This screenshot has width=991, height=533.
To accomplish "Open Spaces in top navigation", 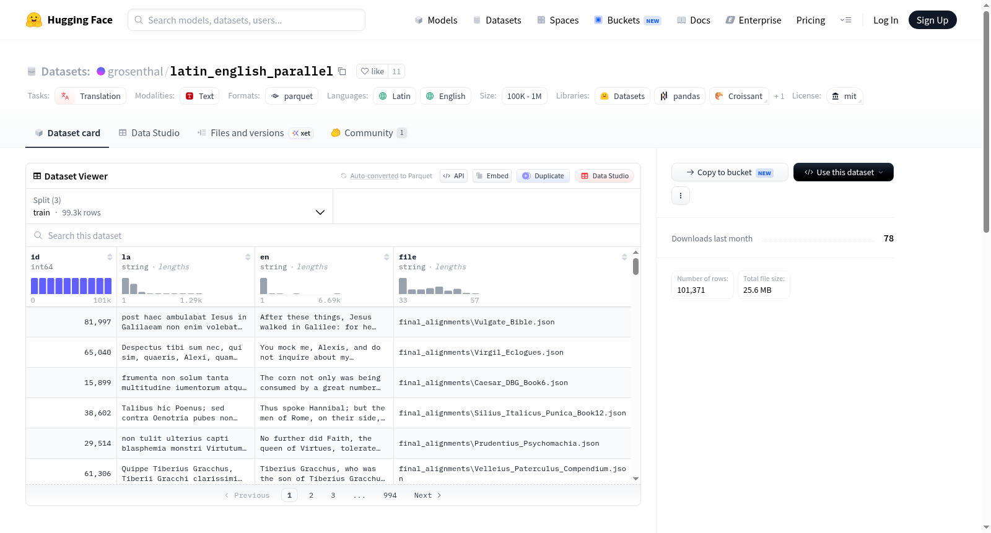I will click(x=558, y=20).
